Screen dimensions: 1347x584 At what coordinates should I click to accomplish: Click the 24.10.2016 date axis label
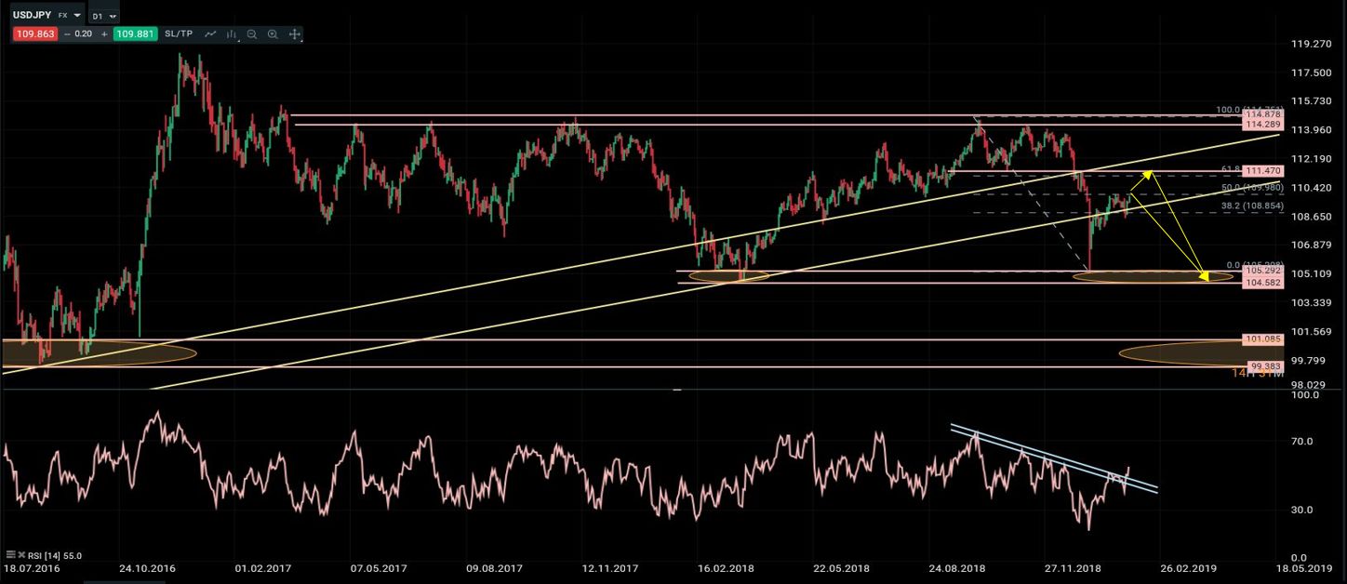(147, 566)
